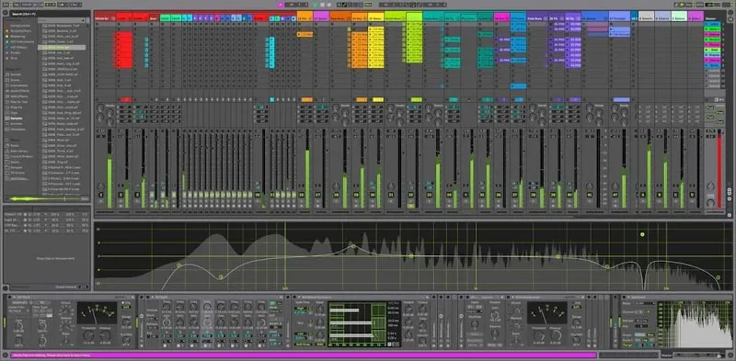
Task: Select the Samples category in browser
Action: pos(17,118)
